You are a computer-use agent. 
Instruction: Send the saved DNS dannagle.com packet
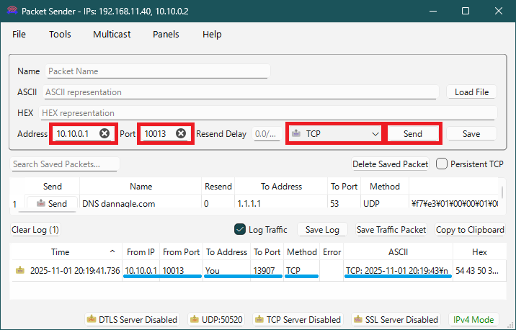click(x=50, y=204)
